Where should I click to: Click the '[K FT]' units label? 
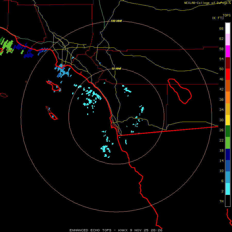pos(218,18)
